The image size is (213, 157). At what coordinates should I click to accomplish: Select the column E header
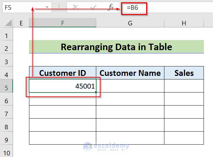pyautogui.click(x=21, y=23)
